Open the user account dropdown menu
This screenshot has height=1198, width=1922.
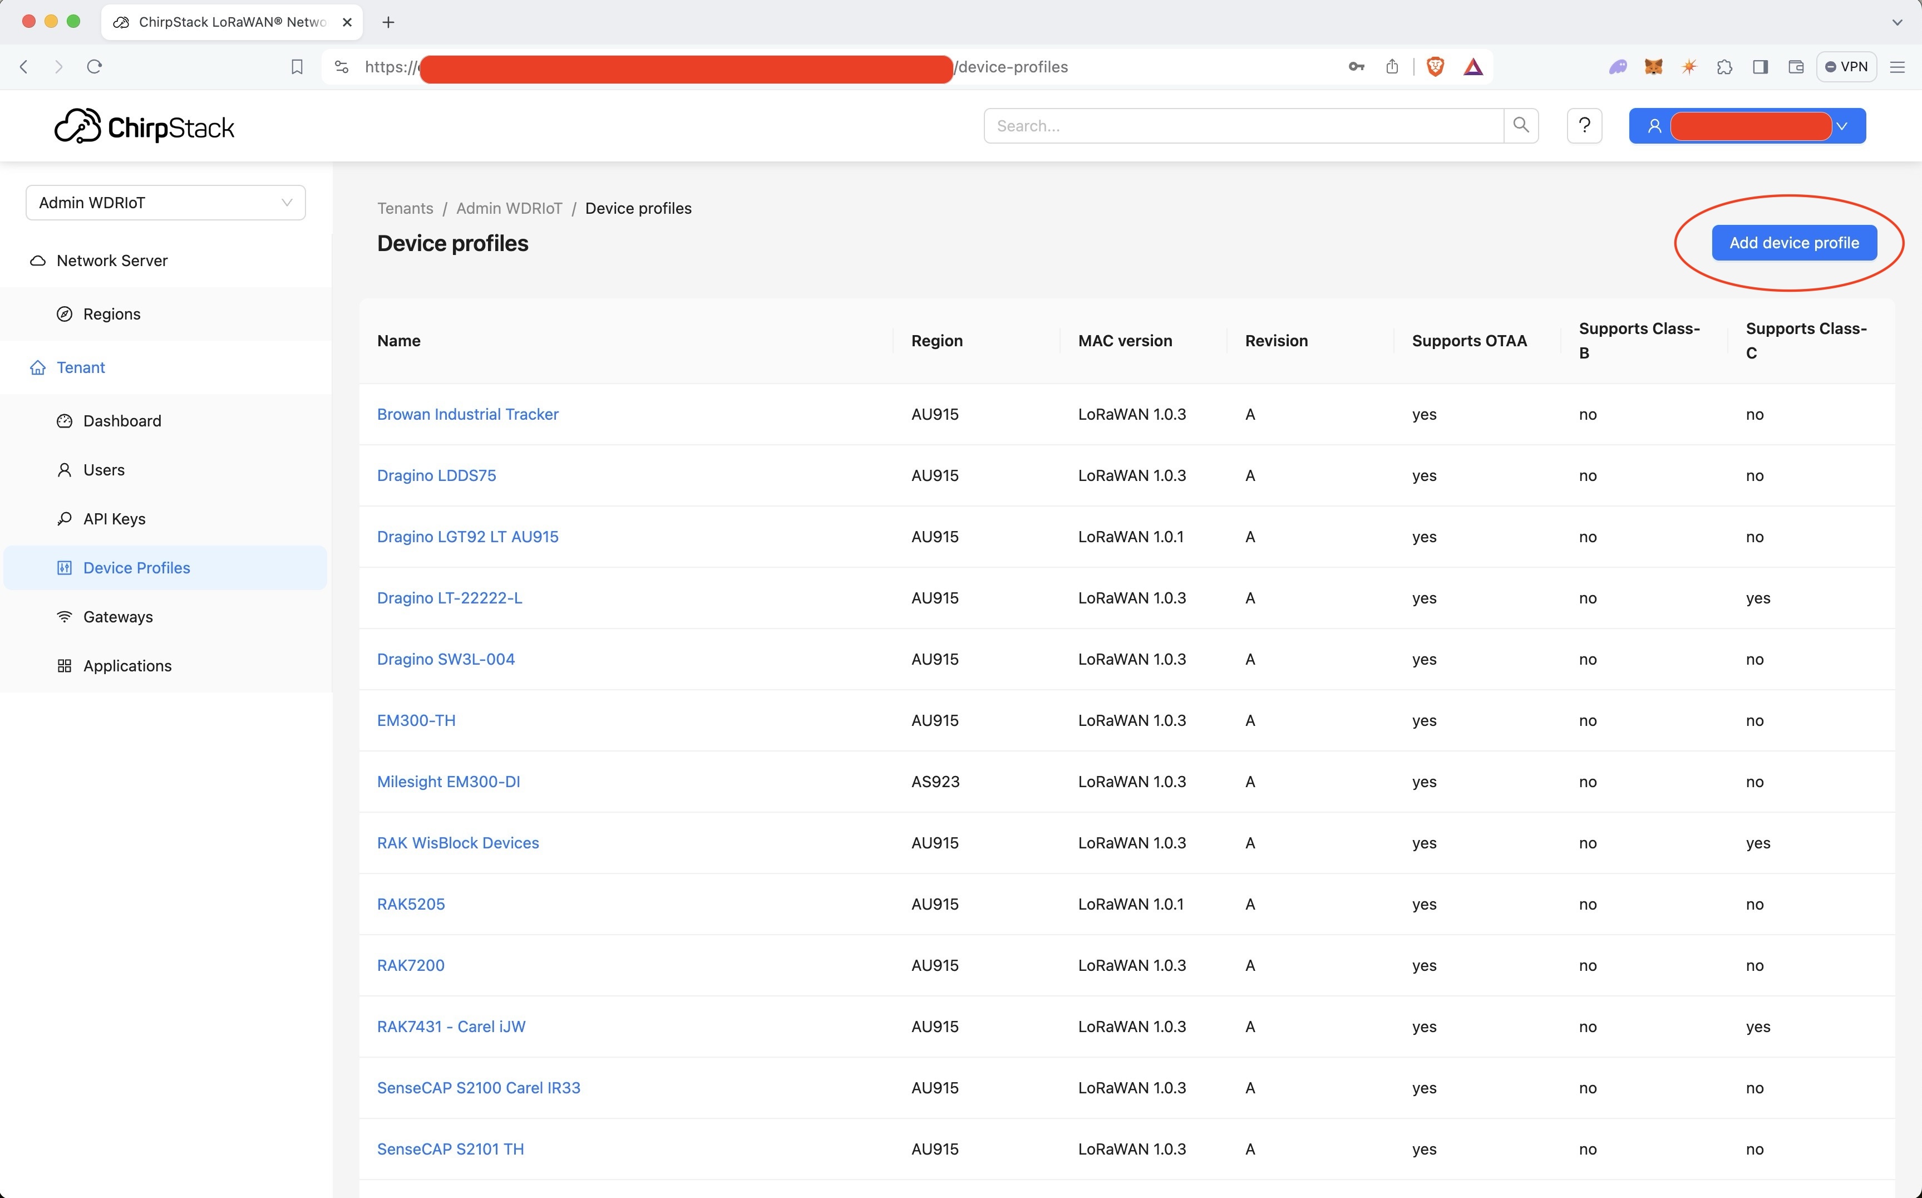click(x=1746, y=126)
